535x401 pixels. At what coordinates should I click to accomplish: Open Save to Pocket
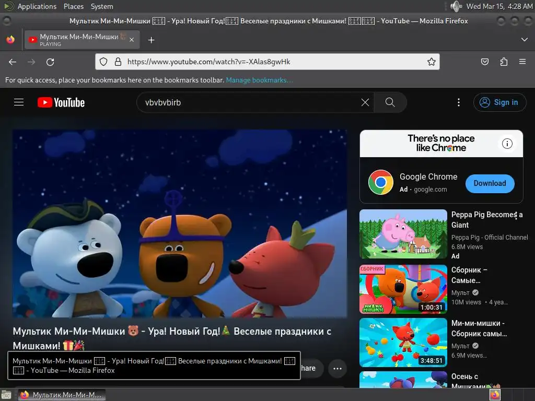point(484,62)
